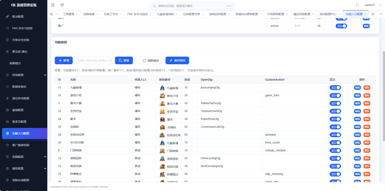The width and height of the screenshot is (385, 191).
Task: Switch to the 宠物回收配置 tab
Action: (x=218, y=14)
